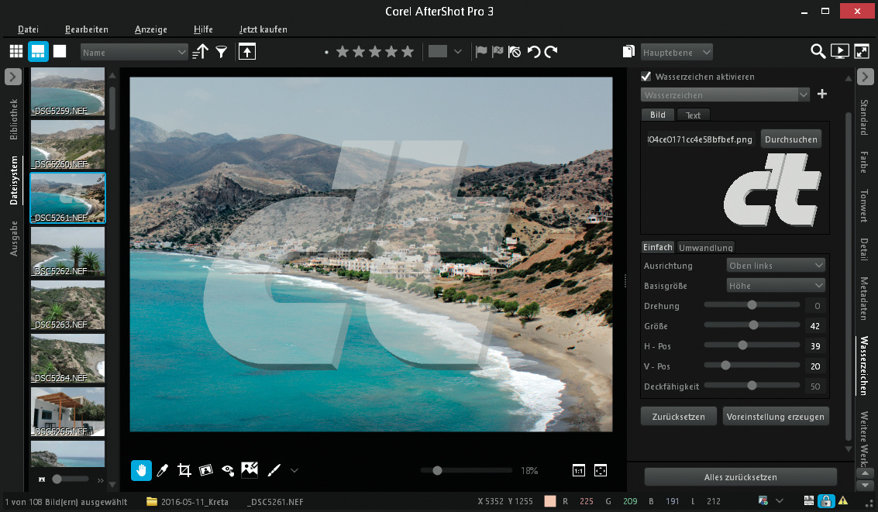878x512 pixels.
Task: Open the search magnifier icon
Action: click(818, 52)
